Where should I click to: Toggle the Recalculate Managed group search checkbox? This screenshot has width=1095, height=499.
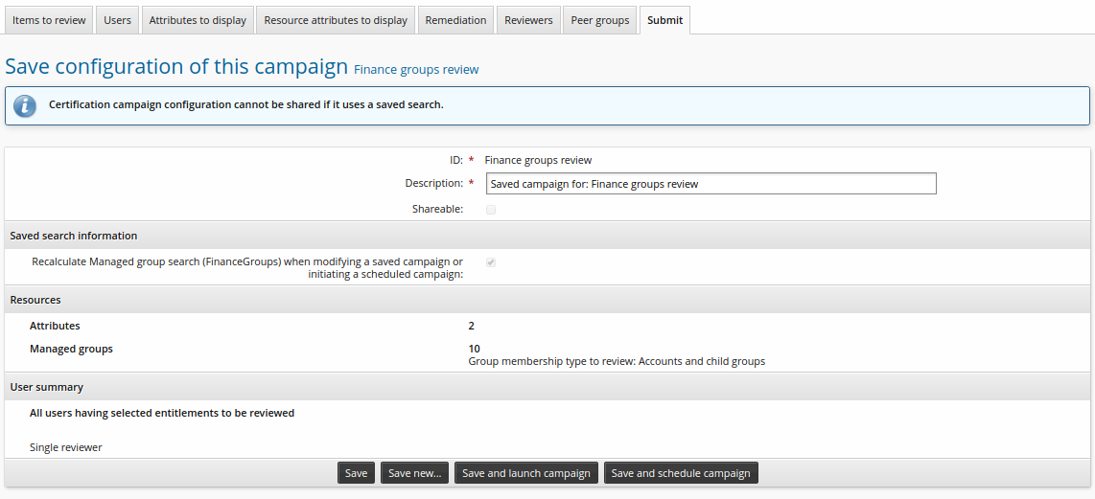(491, 261)
